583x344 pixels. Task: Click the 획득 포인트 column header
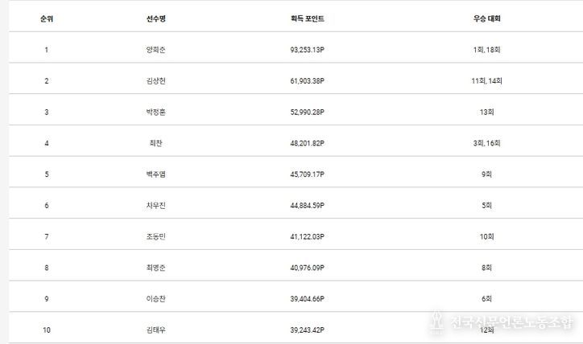(307, 18)
